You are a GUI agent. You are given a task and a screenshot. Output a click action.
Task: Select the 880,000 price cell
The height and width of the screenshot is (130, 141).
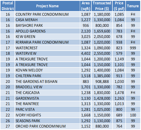102,126
